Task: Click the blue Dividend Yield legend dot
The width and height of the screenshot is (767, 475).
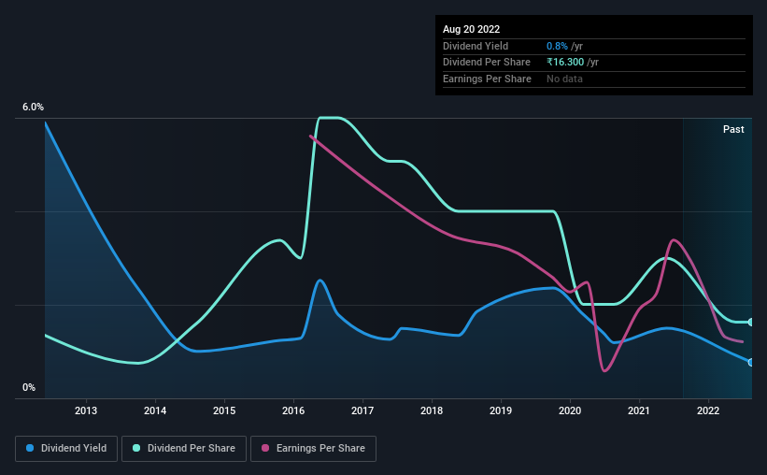Action: [30, 448]
